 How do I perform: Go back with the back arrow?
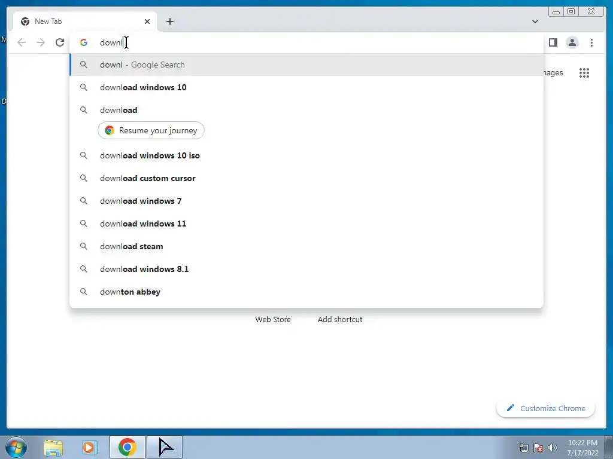pyautogui.click(x=22, y=42)
